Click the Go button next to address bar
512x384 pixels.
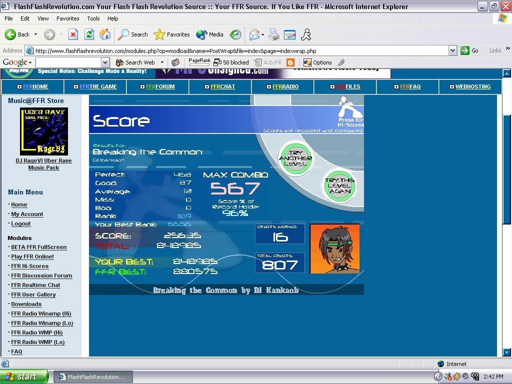[469, 50]
